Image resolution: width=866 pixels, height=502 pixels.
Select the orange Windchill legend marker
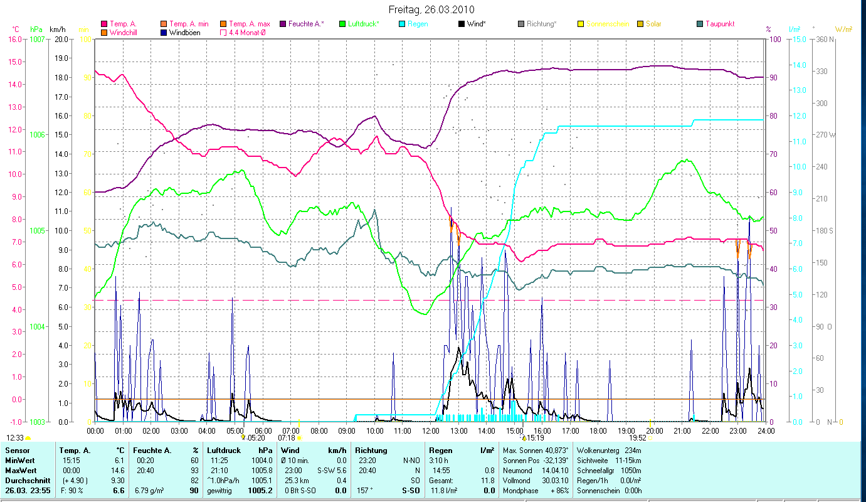[x=104, y=32]
